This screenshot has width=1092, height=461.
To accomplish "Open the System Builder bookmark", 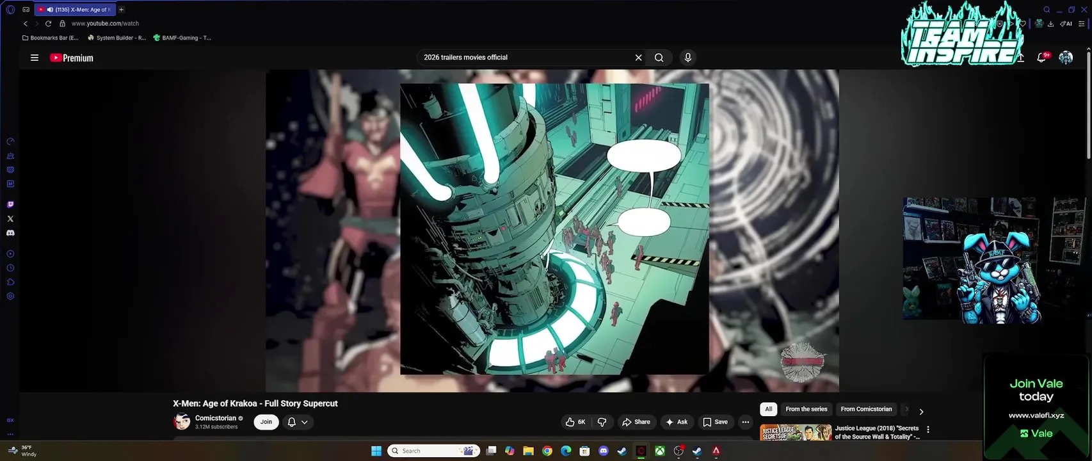I will 117,38.
